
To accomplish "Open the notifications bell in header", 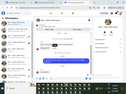I will click(116, 13).
